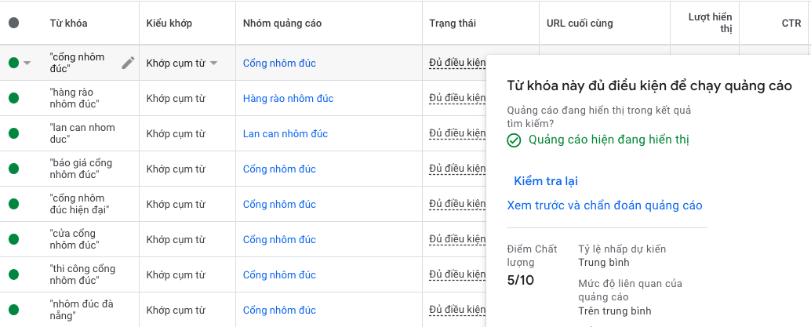Click green status dot for "báo giá cổng nhôm đúc"
The width and height of the screenshot is (811, 327).
pos(13,169)
